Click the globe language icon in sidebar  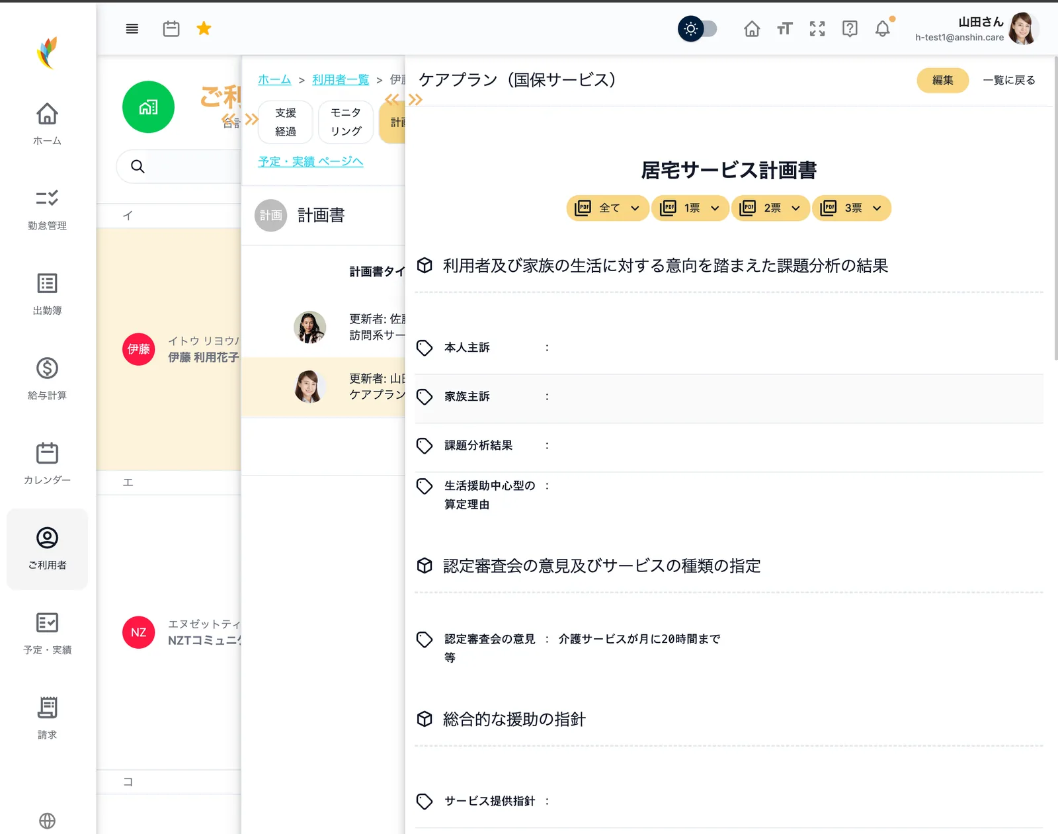(48, 821)
